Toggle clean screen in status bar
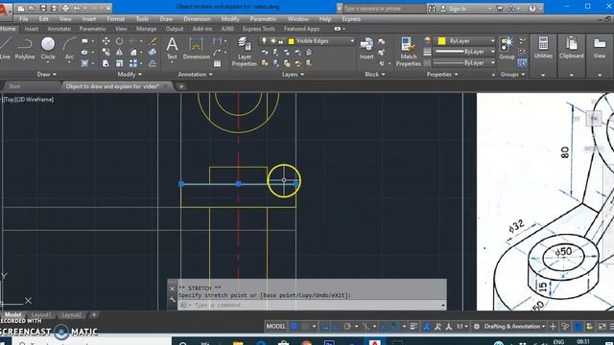 click(x=602, y=326)
